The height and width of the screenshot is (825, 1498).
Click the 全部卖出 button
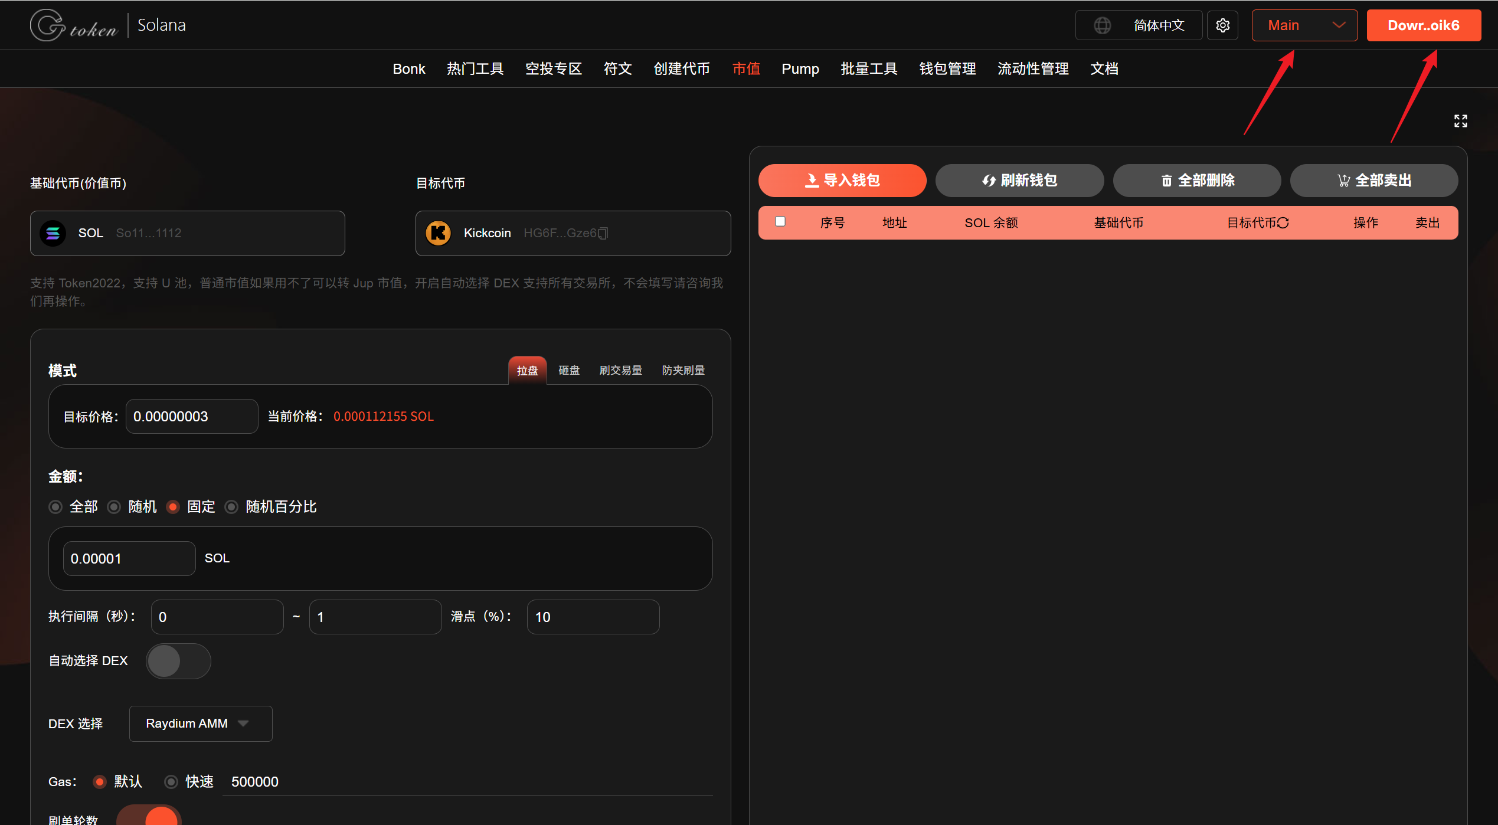pos(1373,181)
